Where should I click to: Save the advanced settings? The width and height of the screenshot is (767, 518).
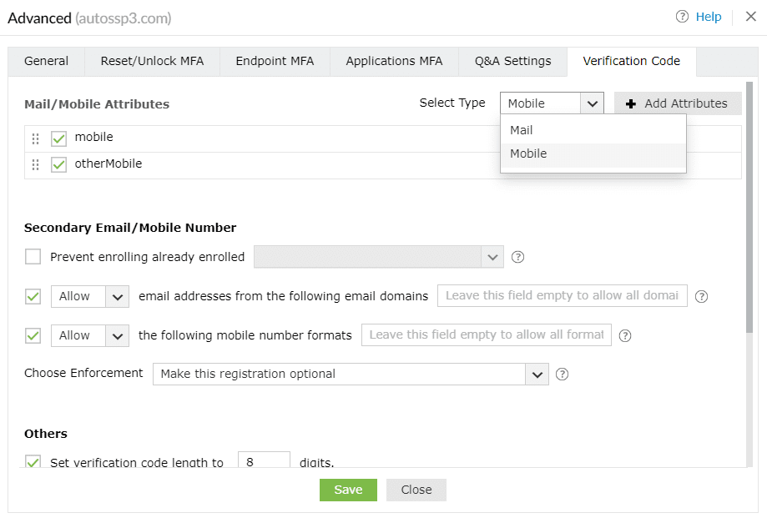[x=348, y=490]
